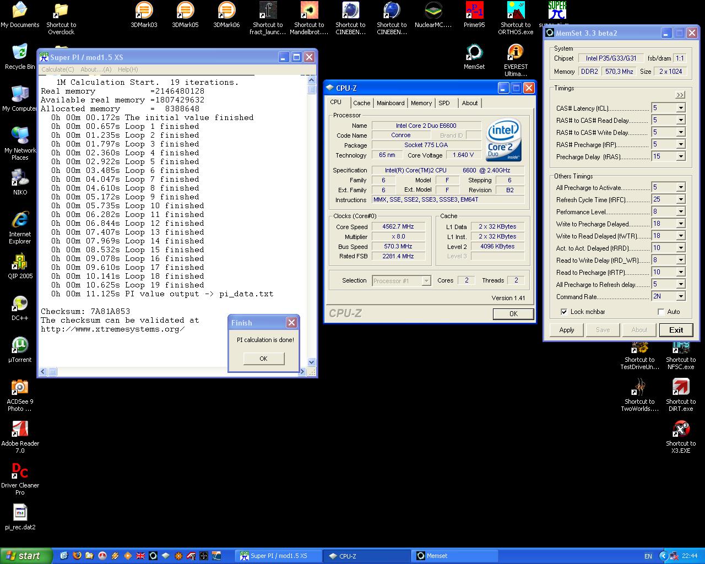Screen dimensions: 705x564
Task: Open the Shortcut to fract_launcher icon
Action: 268,18
